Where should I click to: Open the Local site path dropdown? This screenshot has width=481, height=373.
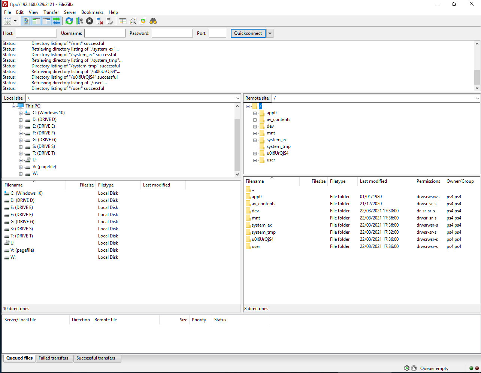tap(238, 98)
